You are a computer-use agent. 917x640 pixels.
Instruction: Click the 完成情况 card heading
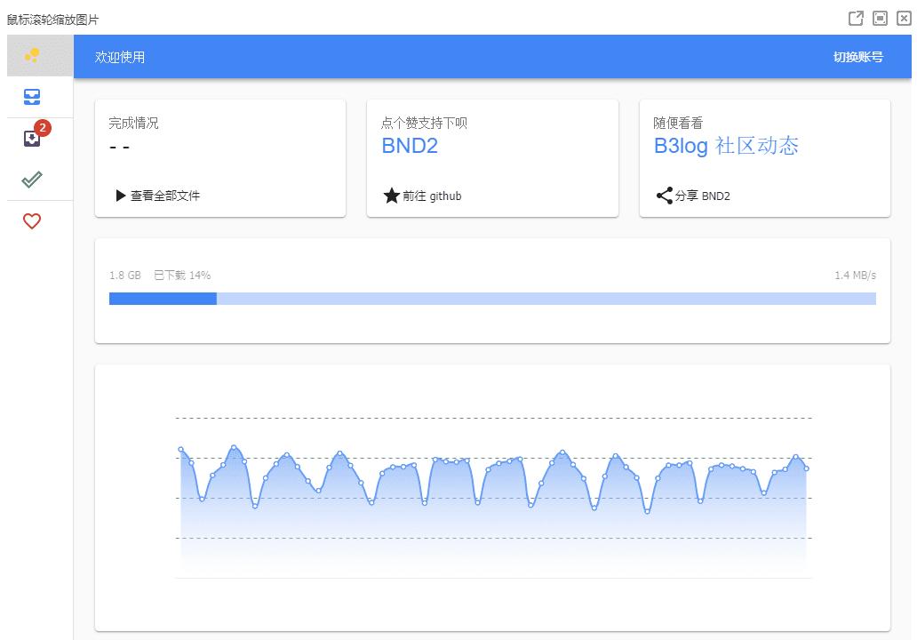[x=133, y=124]
